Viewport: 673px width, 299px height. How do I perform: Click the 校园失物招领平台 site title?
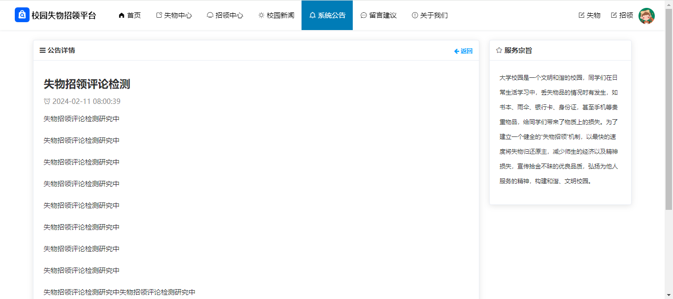pyautogui.click(x=64, y=15)
